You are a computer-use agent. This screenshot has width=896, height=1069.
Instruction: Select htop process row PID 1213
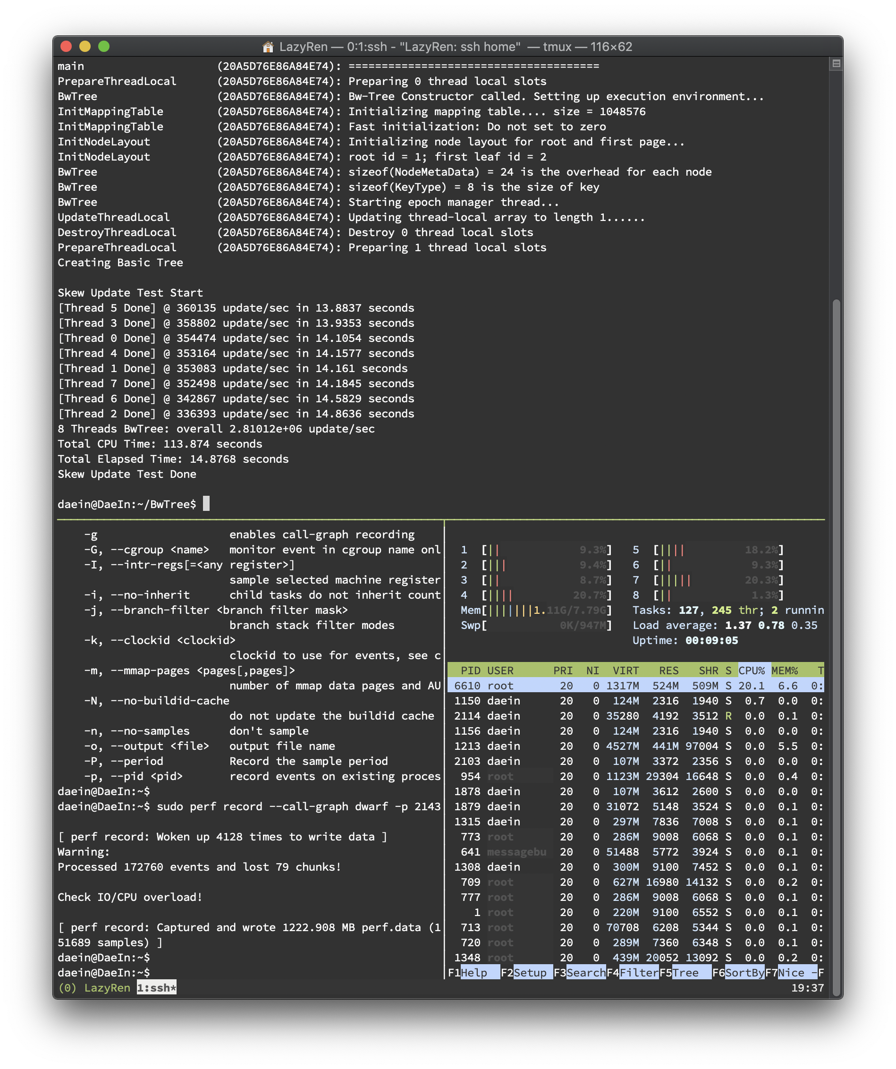coord(635,746)
